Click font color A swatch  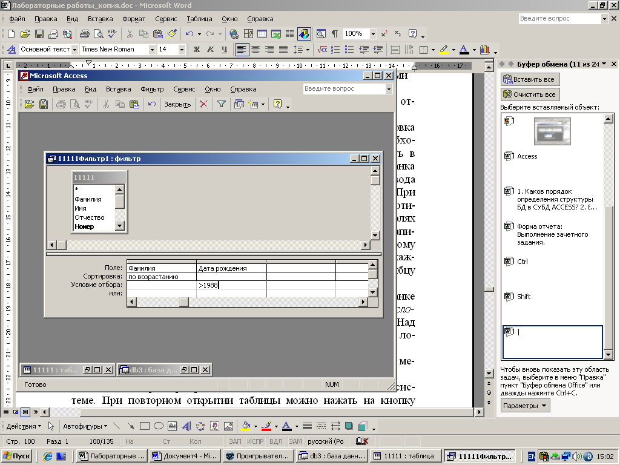point(464,50)
